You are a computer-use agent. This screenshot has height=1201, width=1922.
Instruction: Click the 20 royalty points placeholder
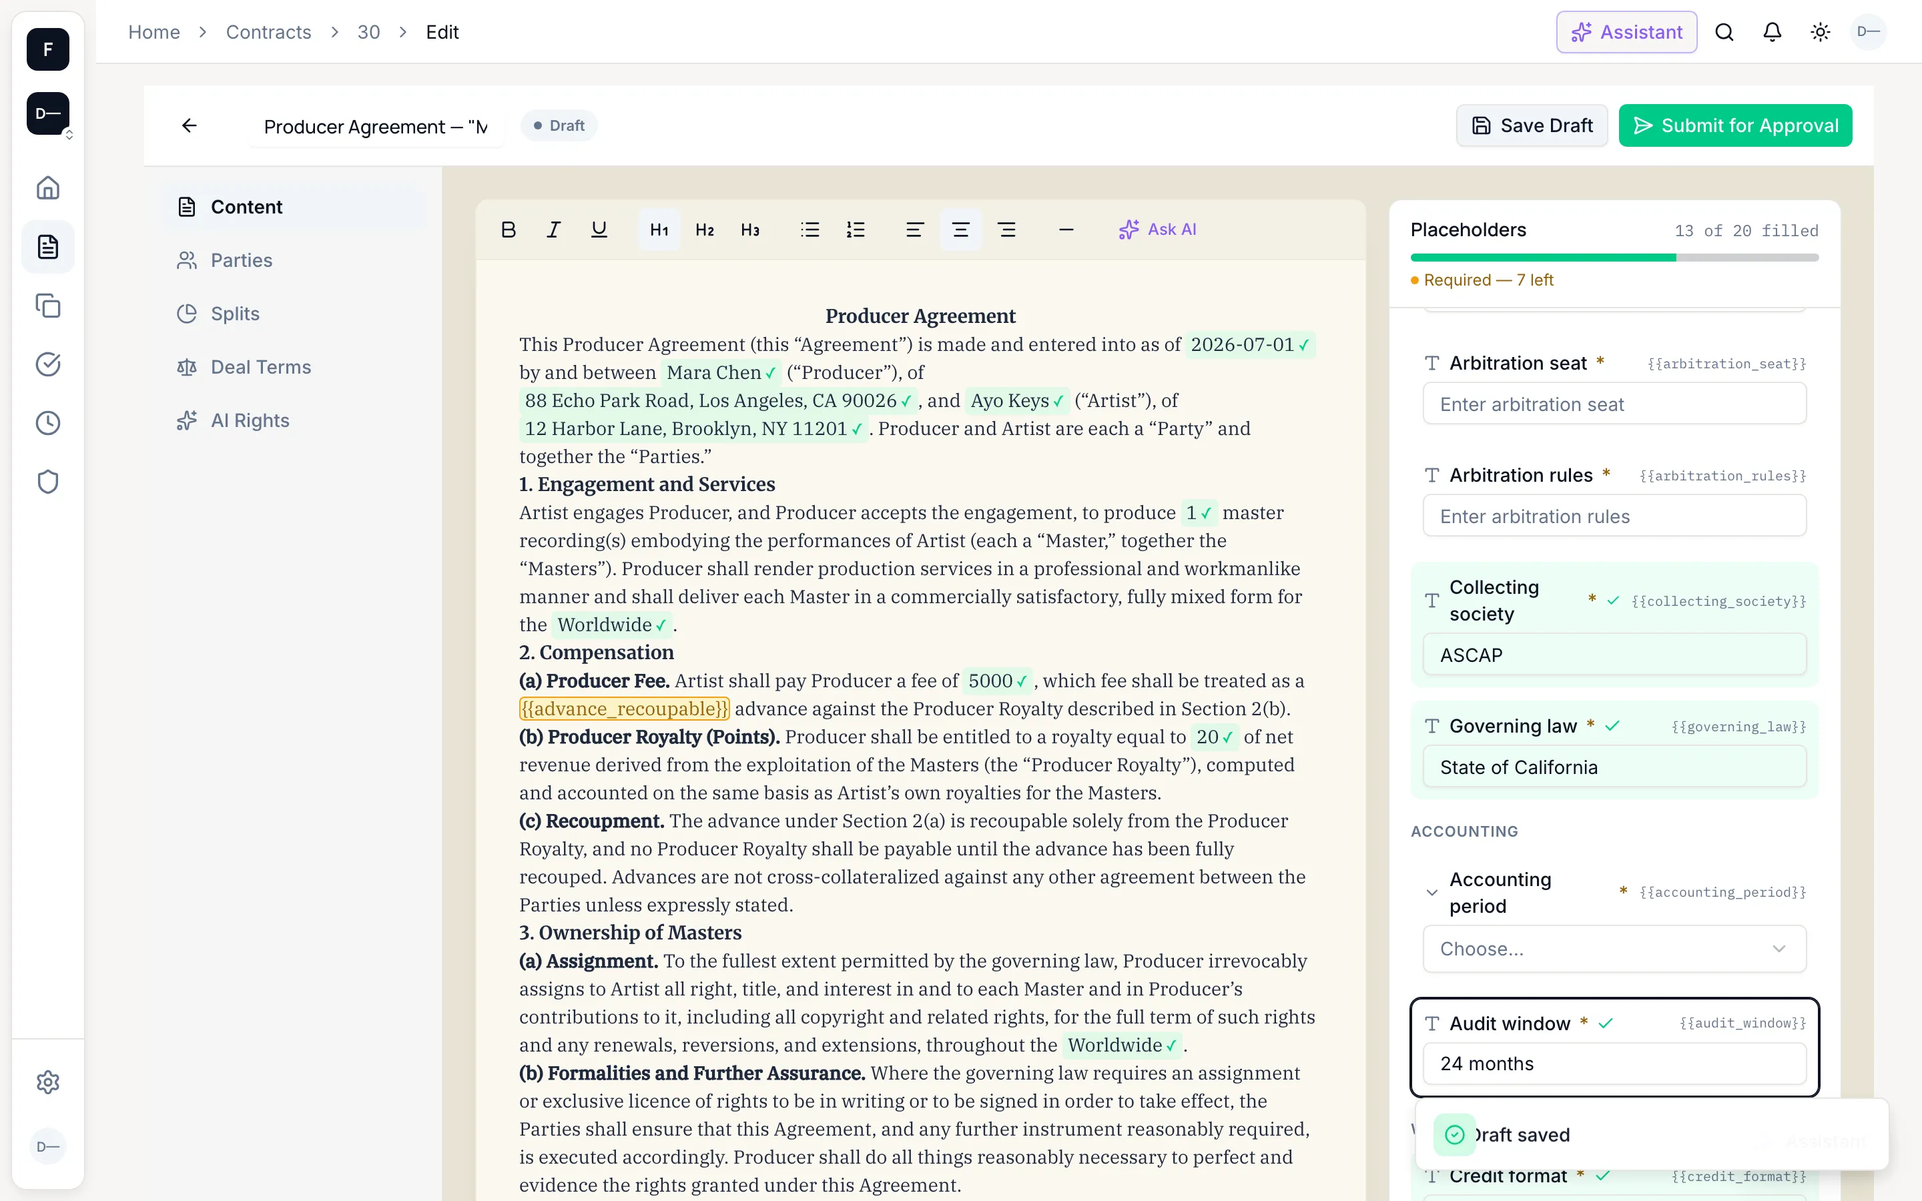[1215, 737]
